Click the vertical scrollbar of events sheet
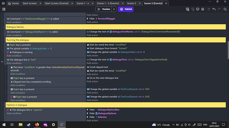The width and height of the screenshot is (229, 128). coord(228,50)
